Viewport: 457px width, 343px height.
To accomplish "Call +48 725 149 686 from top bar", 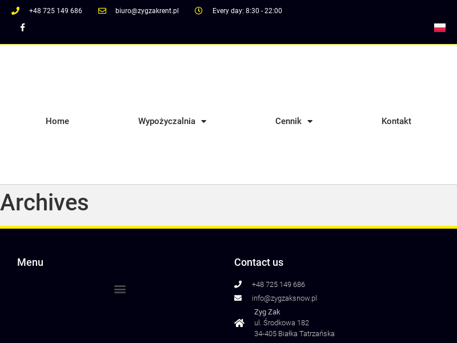I will pyautogui.click(x=55, y=11).
